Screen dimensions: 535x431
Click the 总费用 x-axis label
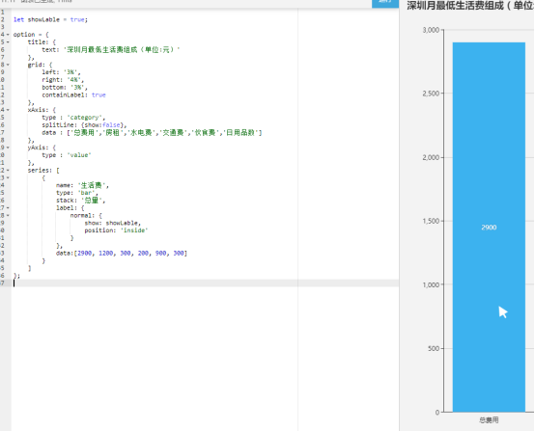(x=489, y=420)
